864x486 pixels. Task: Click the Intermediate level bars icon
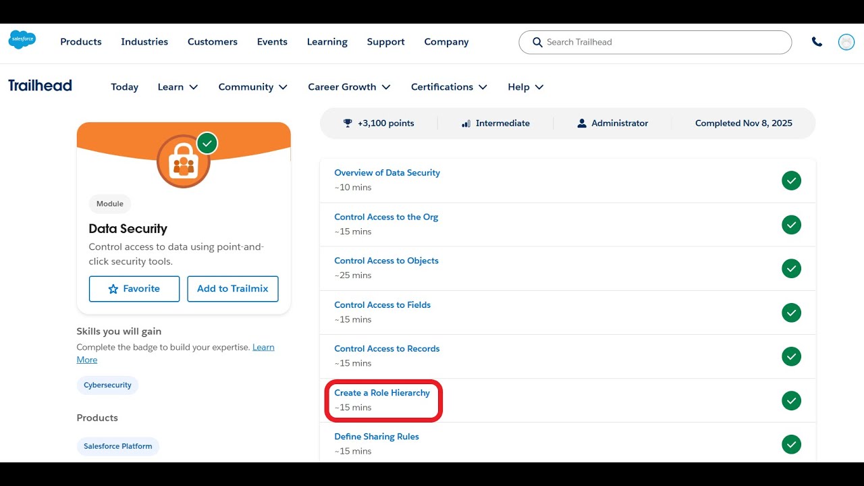pos(466,124)
